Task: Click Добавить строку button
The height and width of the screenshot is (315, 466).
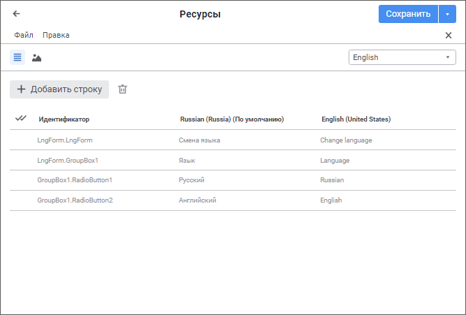Action: tap(59, 89)
